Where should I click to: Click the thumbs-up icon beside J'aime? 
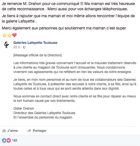pos(4,131)
